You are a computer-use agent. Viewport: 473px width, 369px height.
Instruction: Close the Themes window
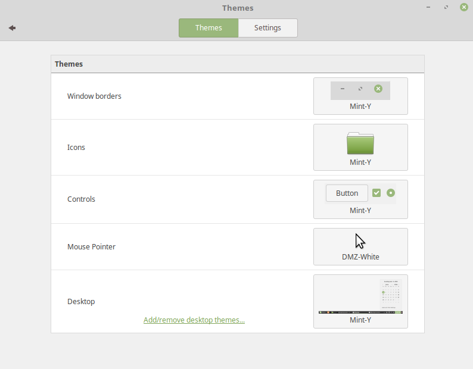click(x=464, y=7)
